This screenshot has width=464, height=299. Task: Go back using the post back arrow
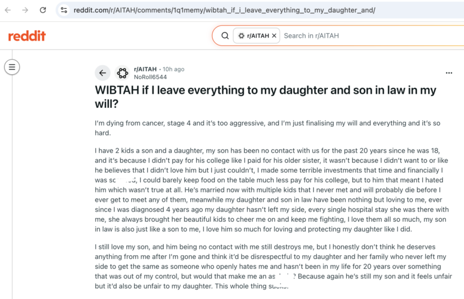tap(102, 73)
